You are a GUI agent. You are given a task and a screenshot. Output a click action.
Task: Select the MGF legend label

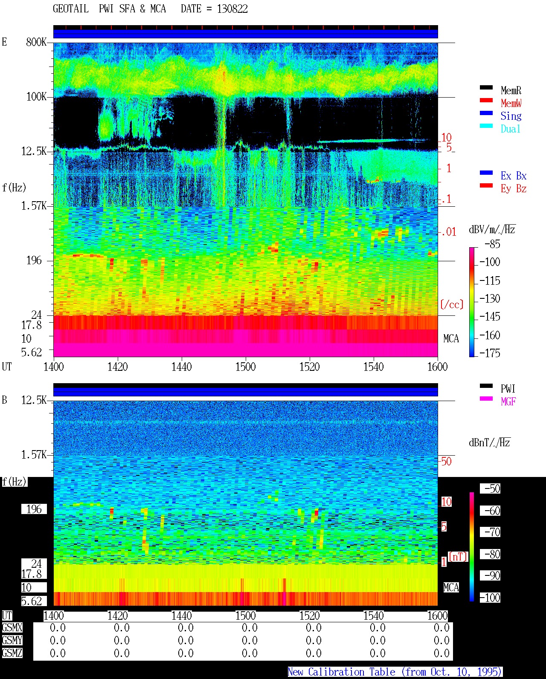tap(508, 402)
